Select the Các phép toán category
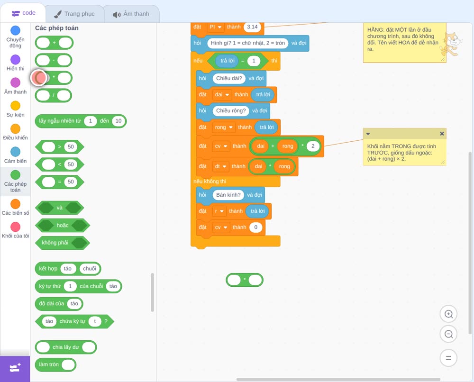The height and width of the screenshot is (382, 474). pyautogui.click(x=15, y=181)
